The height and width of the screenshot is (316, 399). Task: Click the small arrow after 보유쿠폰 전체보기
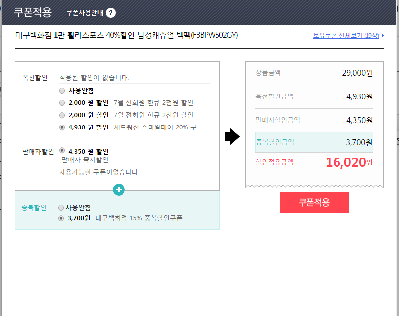383,36
